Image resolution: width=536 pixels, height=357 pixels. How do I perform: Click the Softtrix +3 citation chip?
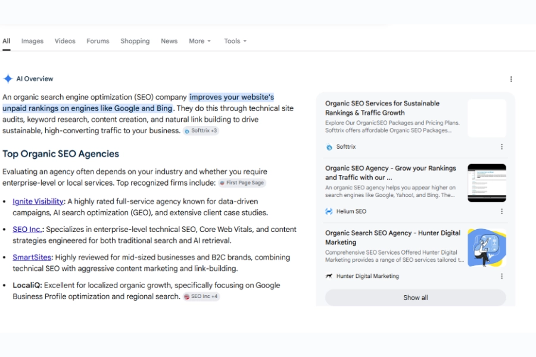click(x=201, y=130)
